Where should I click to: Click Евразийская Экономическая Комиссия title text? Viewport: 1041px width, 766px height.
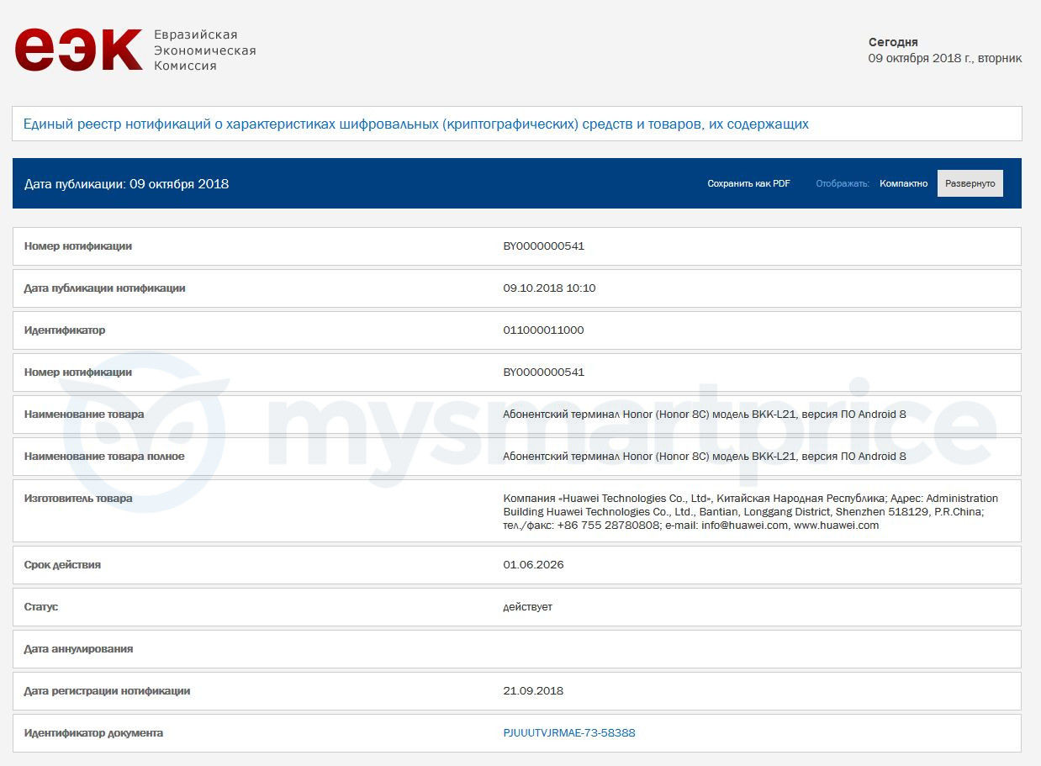[x=204, y=50]
